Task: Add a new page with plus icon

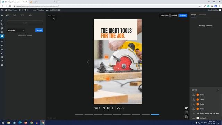Action: click(112, 108)
